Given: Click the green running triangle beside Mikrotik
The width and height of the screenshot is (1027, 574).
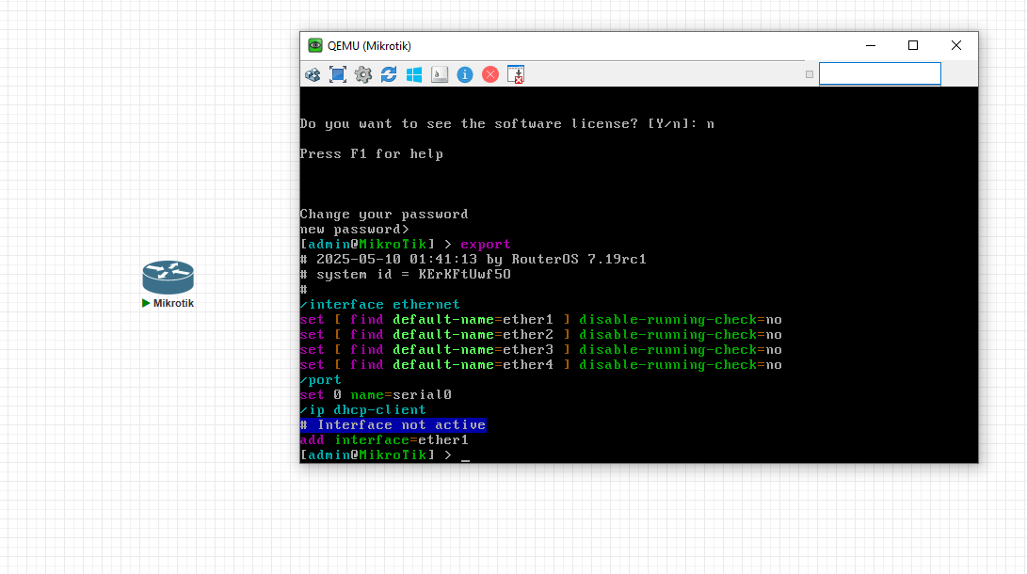Looking at the screenshot, I should coord(146,303).
